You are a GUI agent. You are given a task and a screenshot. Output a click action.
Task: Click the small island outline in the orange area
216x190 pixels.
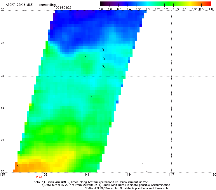[x=18, y=166]
